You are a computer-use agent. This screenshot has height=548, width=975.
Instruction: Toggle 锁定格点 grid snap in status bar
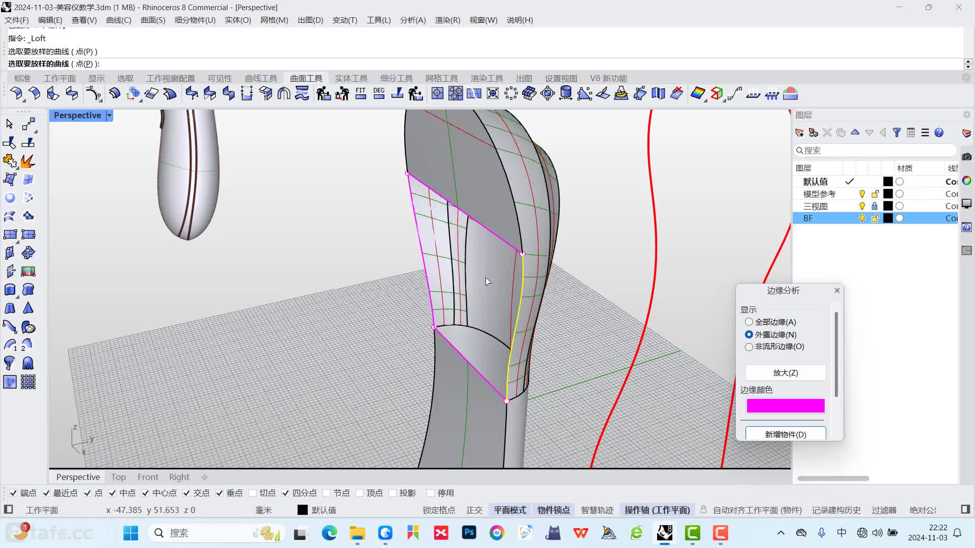click(x=439, y=510)
